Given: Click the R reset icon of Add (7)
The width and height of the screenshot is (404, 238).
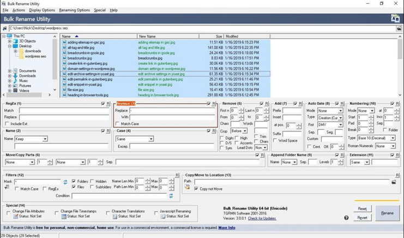Looking at the screenshot, I should pos(300,104).
